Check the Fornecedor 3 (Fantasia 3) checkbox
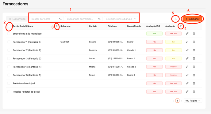The height and width of the screenshot is (114, 211). coord(9,58)
